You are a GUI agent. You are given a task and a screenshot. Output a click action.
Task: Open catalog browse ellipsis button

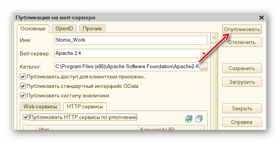[204, 67]
